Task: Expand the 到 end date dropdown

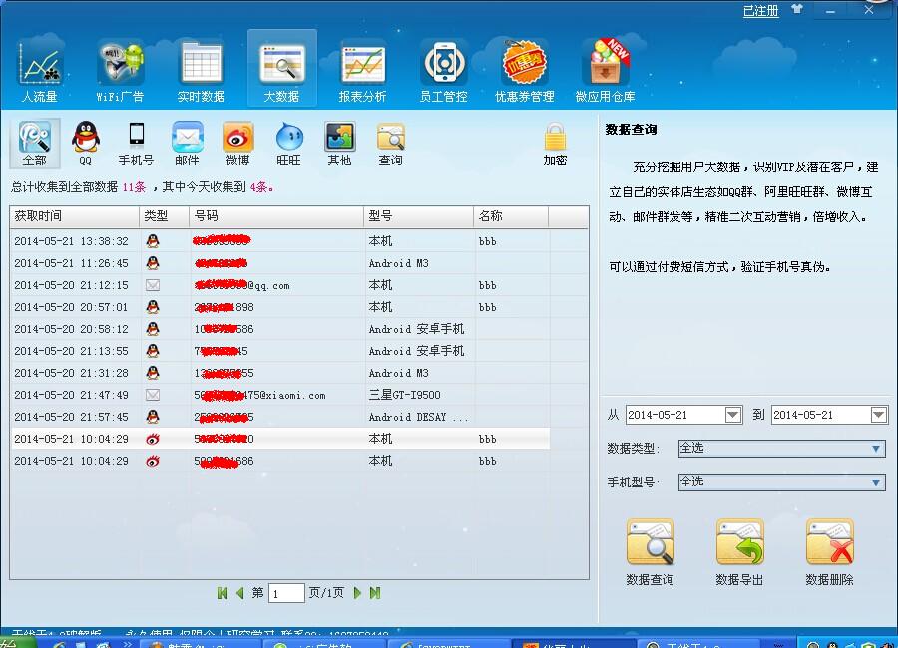Action: coord(879,415)
